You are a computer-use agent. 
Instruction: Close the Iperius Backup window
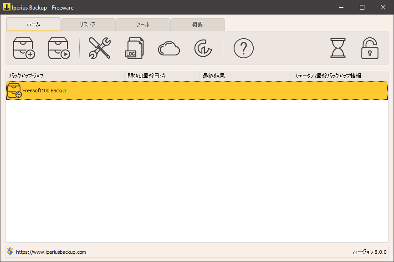[x=383, y=7]
